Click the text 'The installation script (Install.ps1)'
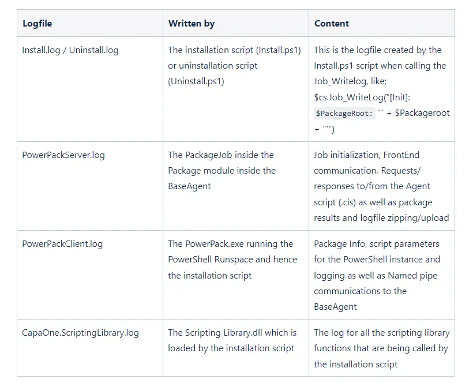The width and height of the screenshot is (473, 387). click(x=234, y=50)
